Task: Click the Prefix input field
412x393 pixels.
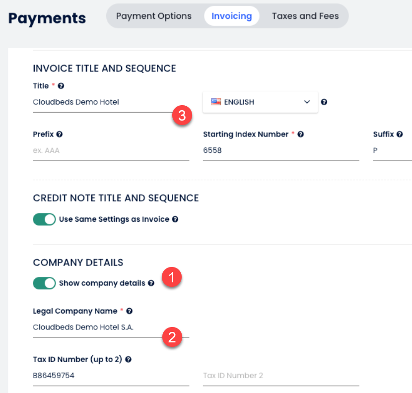Action: pos(111,150)
